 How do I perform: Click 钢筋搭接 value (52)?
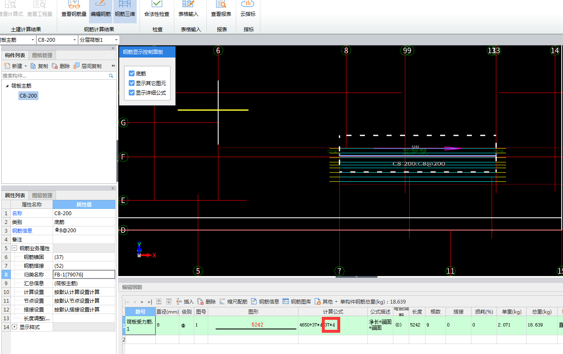pos(84,266)
